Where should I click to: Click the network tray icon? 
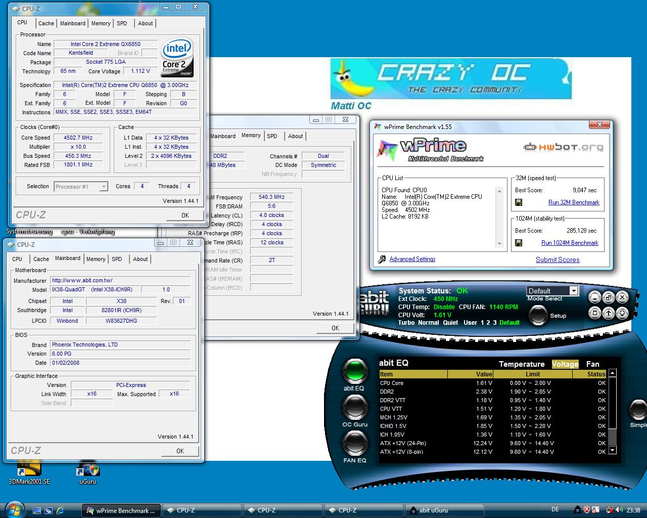coord(610,510)
